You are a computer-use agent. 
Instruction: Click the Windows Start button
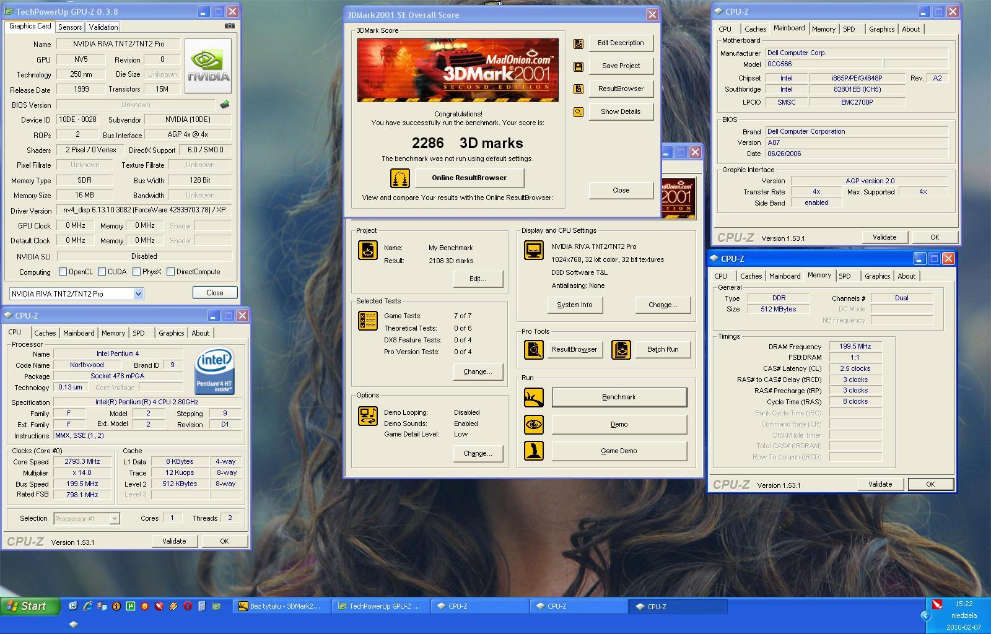pyautogui.click(x=30, y=607)
